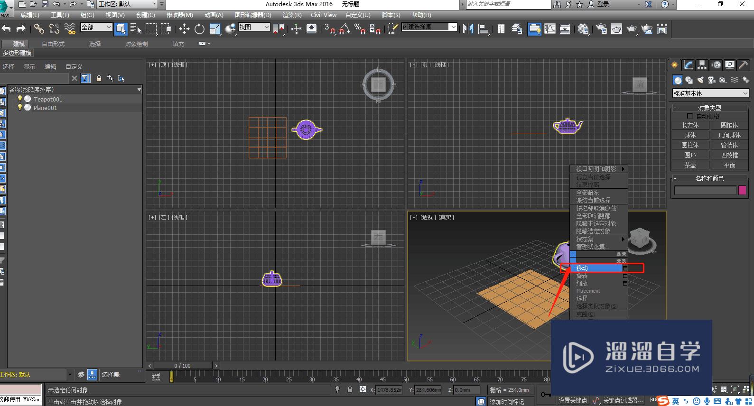Toggle Window/Crossing selection mode
754x406 pixels.
(x=166, y=29)
